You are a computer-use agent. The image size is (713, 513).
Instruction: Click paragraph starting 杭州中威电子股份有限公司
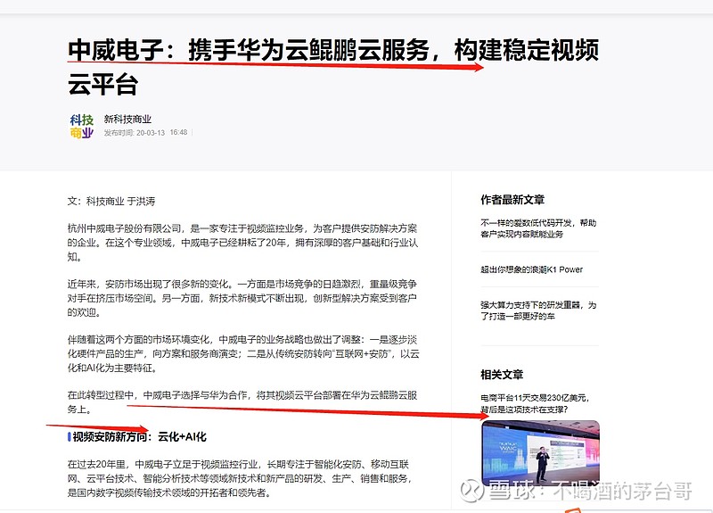pos(242,243)
